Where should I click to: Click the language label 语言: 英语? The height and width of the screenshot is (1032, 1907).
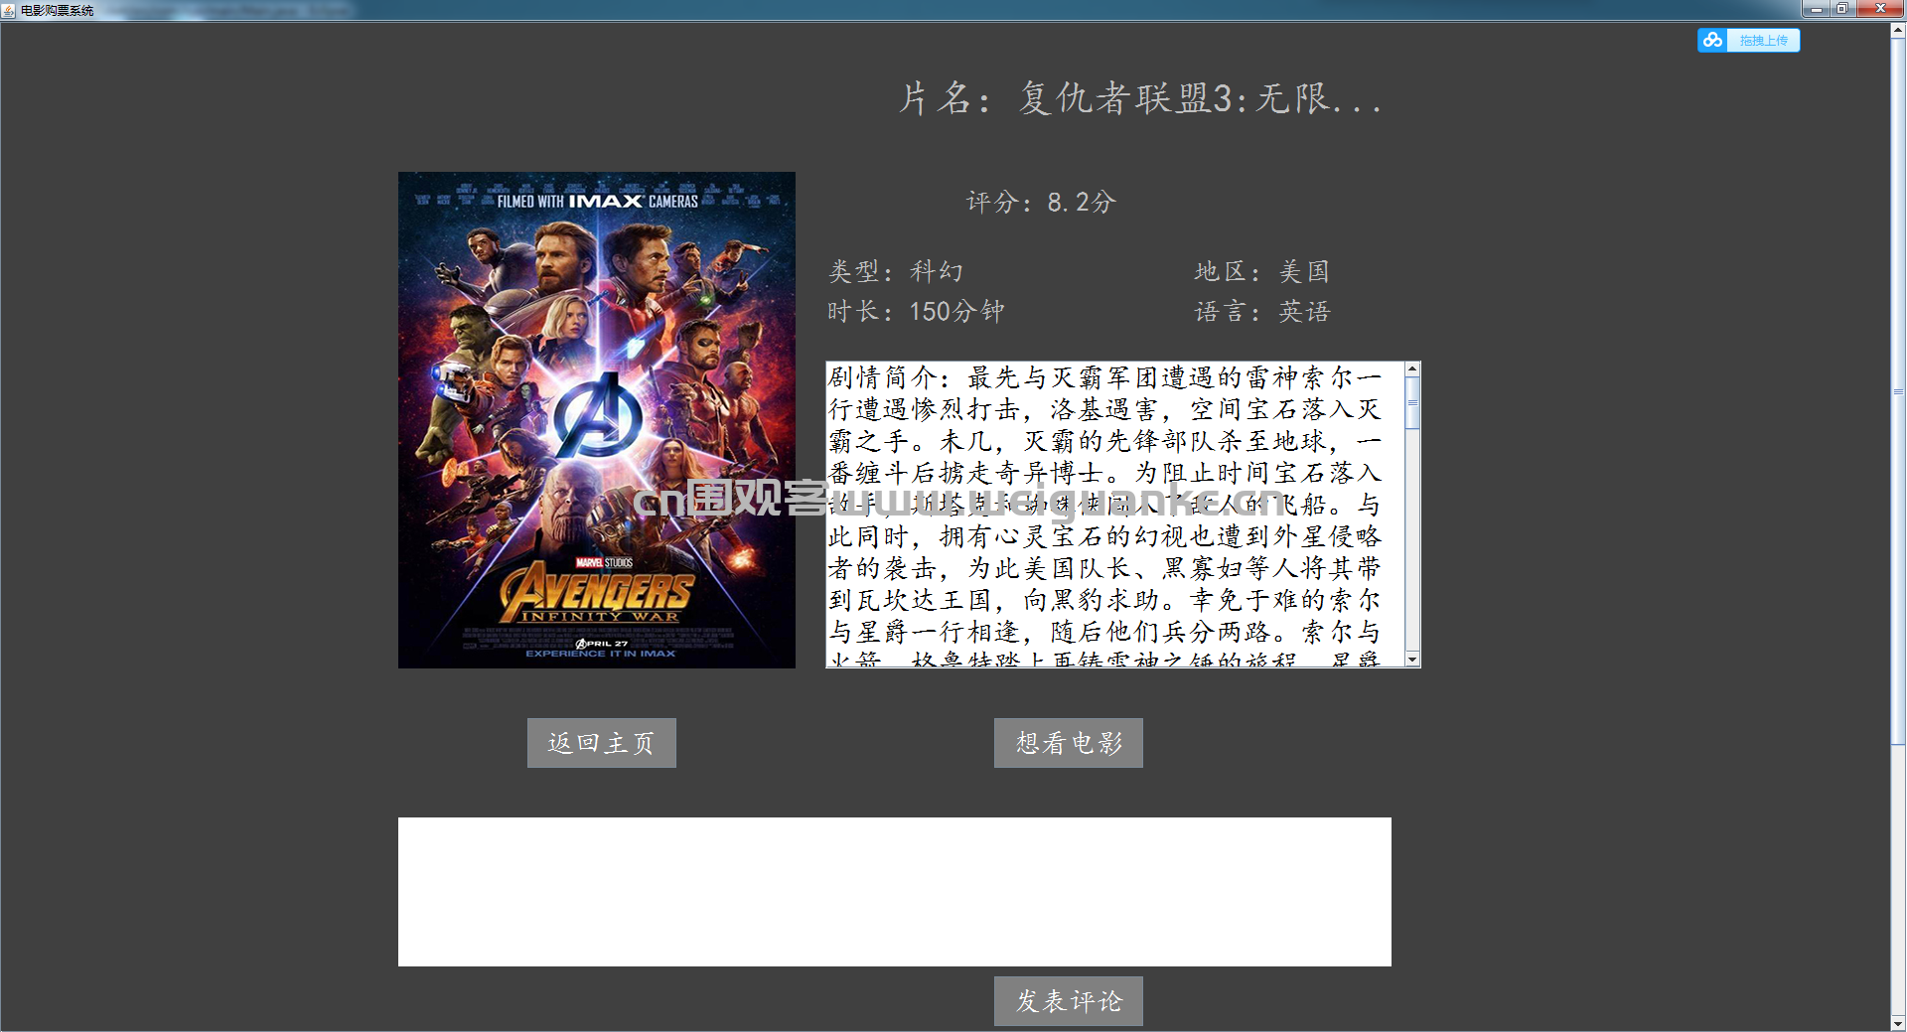(x=1261, y=312)
